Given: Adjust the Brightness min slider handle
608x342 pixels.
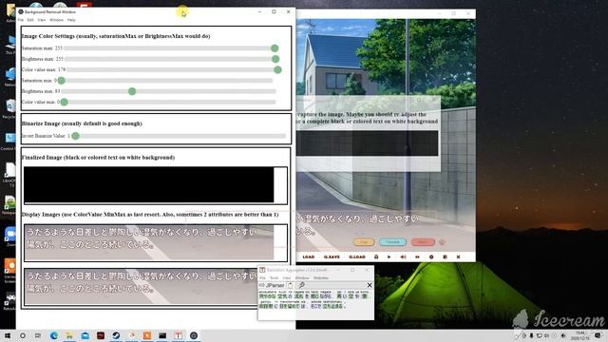Looking at the screenshot, I should [132, 91].
